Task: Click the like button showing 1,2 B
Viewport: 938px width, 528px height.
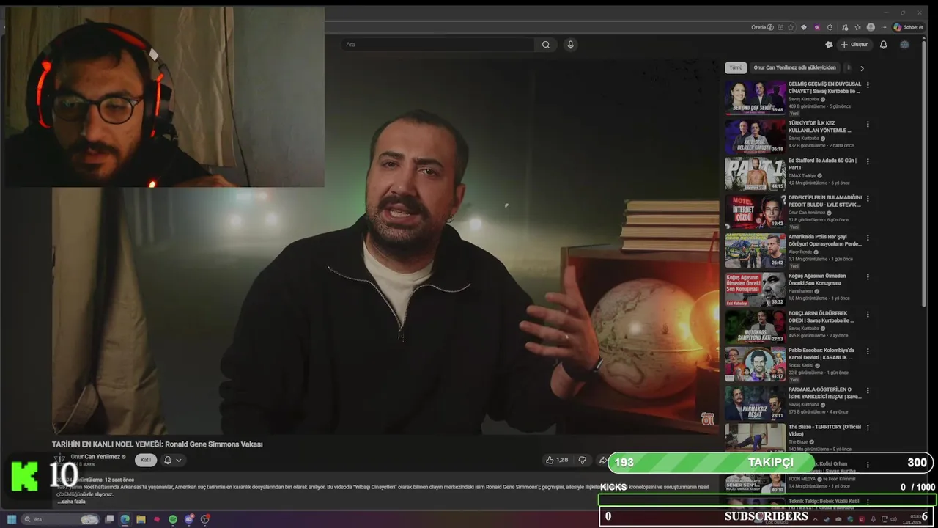Action: [557, 460]
